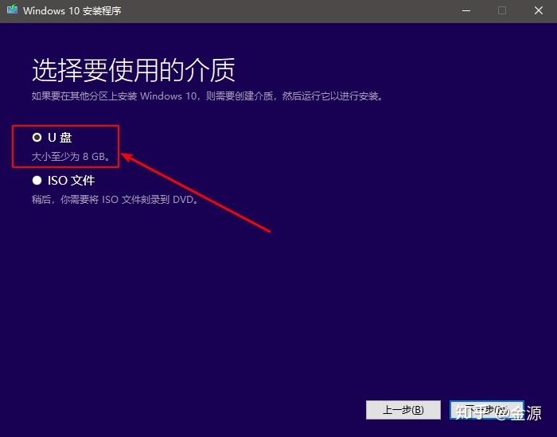
Task: Go back with the 上一步(B) button
Action: click(x=403, y=410)
